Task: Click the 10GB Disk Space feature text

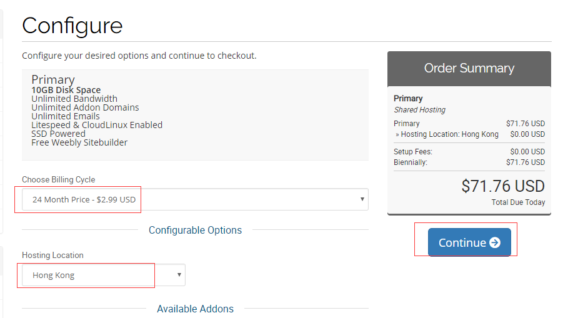Action: click(66, 90)
